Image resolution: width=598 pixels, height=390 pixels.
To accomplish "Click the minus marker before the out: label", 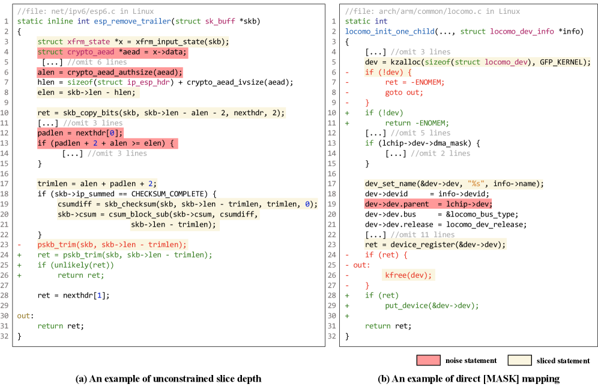I will [348, 265].
